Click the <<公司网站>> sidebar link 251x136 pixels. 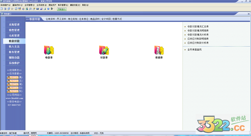click(14, 95)
